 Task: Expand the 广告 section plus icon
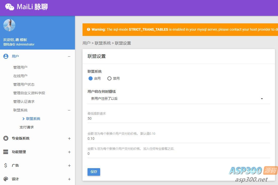(x=69, y=166)
